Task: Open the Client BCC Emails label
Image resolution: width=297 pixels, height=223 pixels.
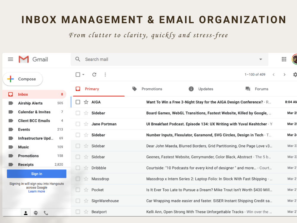Action: (34, 121)
